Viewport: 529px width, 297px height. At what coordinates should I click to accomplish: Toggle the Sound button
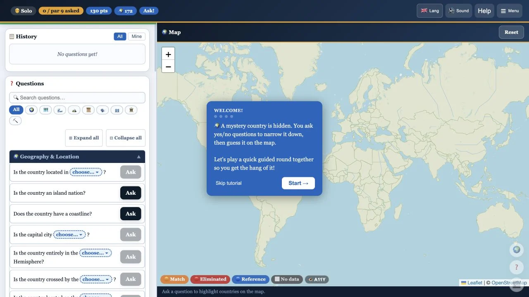click(459, 11)
